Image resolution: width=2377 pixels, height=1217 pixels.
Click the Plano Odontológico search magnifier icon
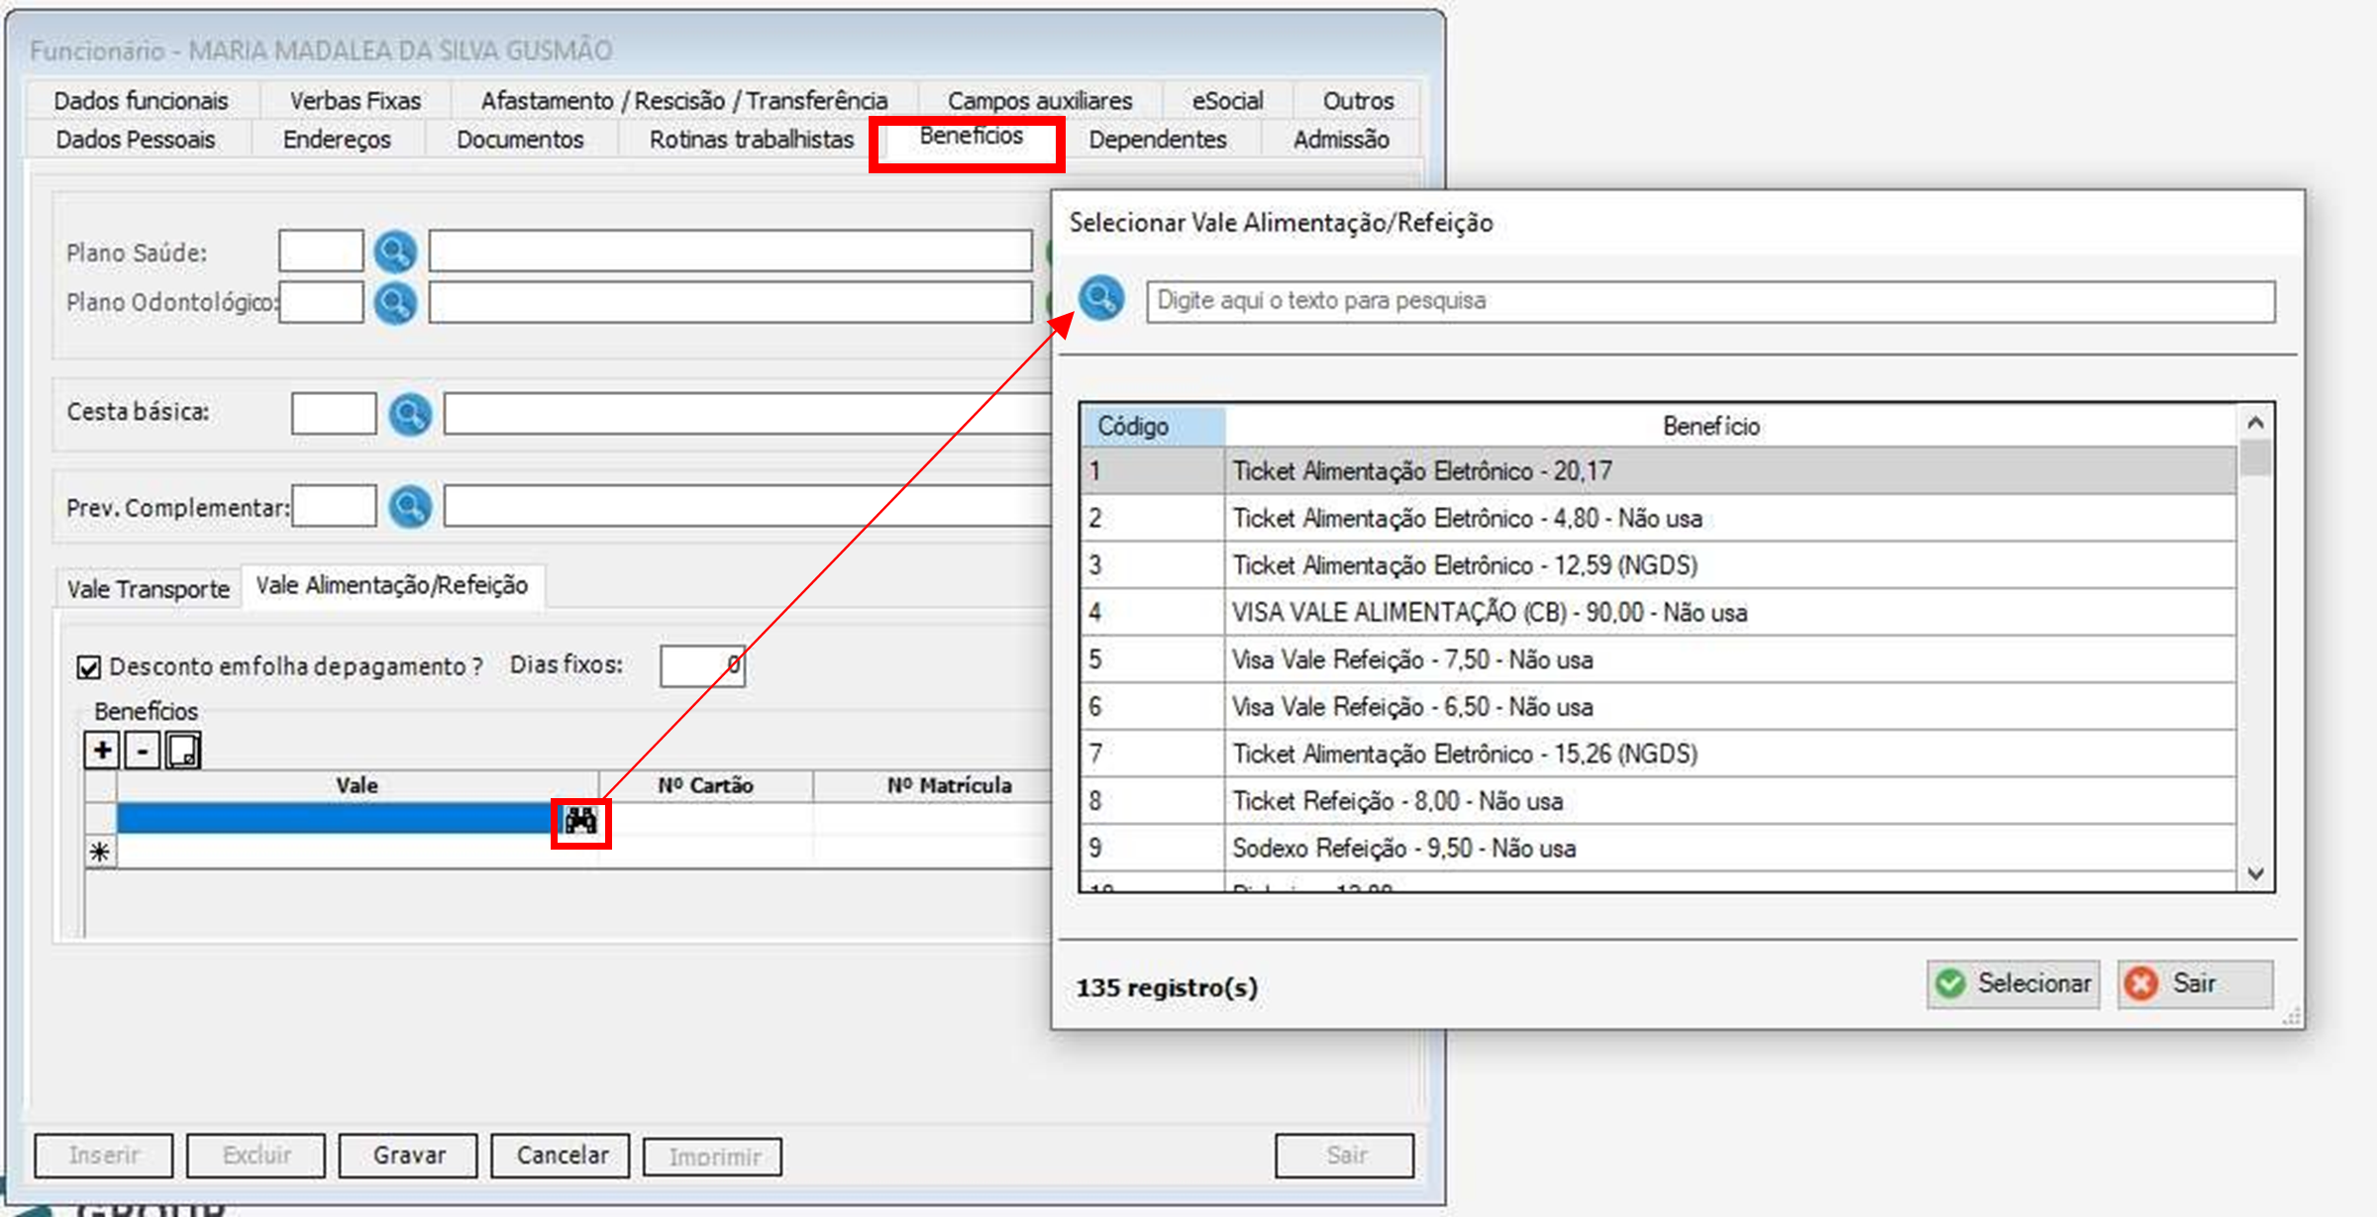395,303
